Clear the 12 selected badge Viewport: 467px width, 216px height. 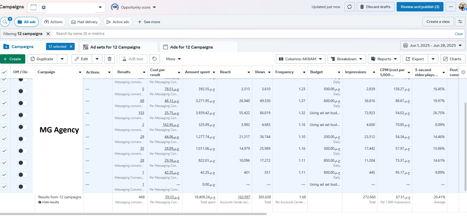coord(71,47)
